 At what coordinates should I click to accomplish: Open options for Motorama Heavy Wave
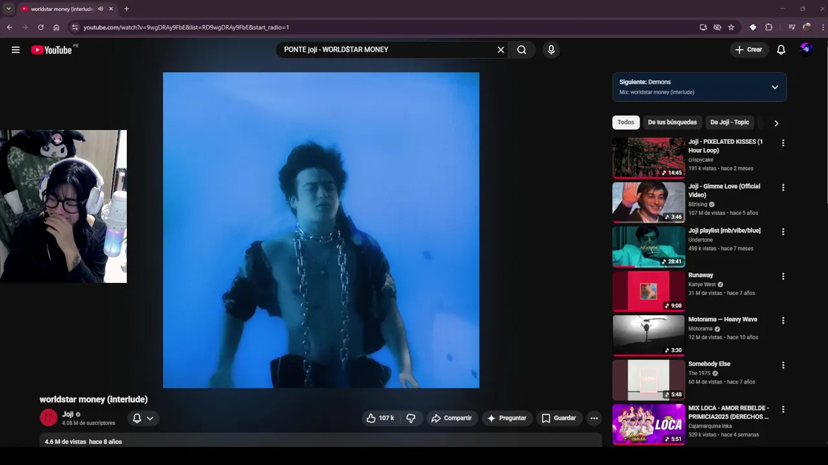coord(783,320)
